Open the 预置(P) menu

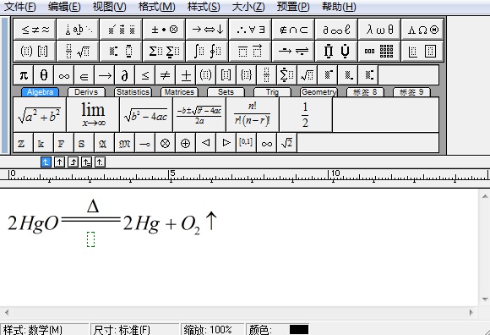click(293, 7)
